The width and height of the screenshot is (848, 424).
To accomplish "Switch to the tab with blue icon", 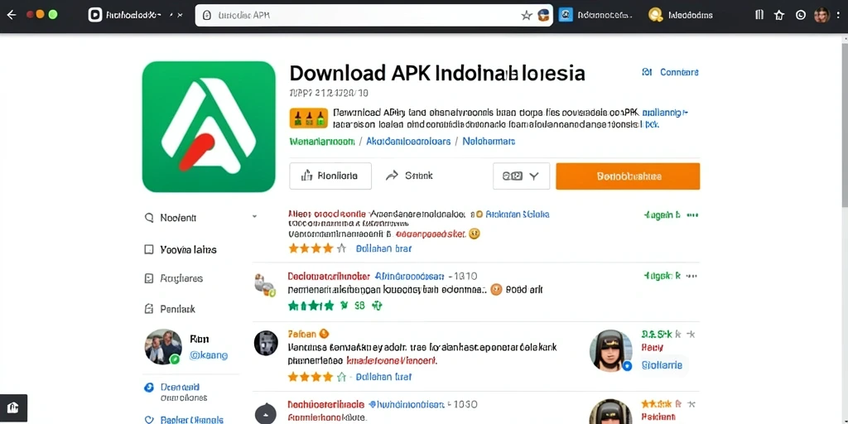I will click(595, 15).
